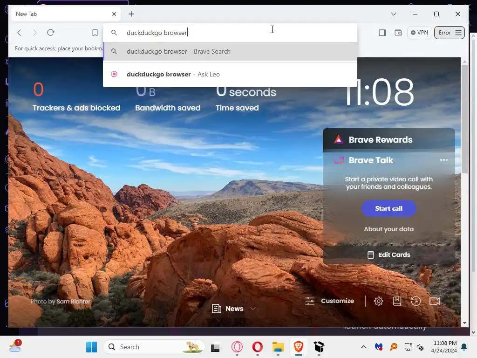
Task: Expand the News section
Action: click(x=233, y=309)
